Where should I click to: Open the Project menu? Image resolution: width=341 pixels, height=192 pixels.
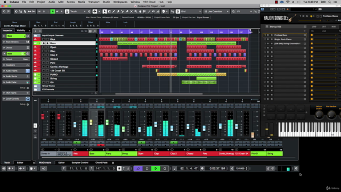point(41,2)
